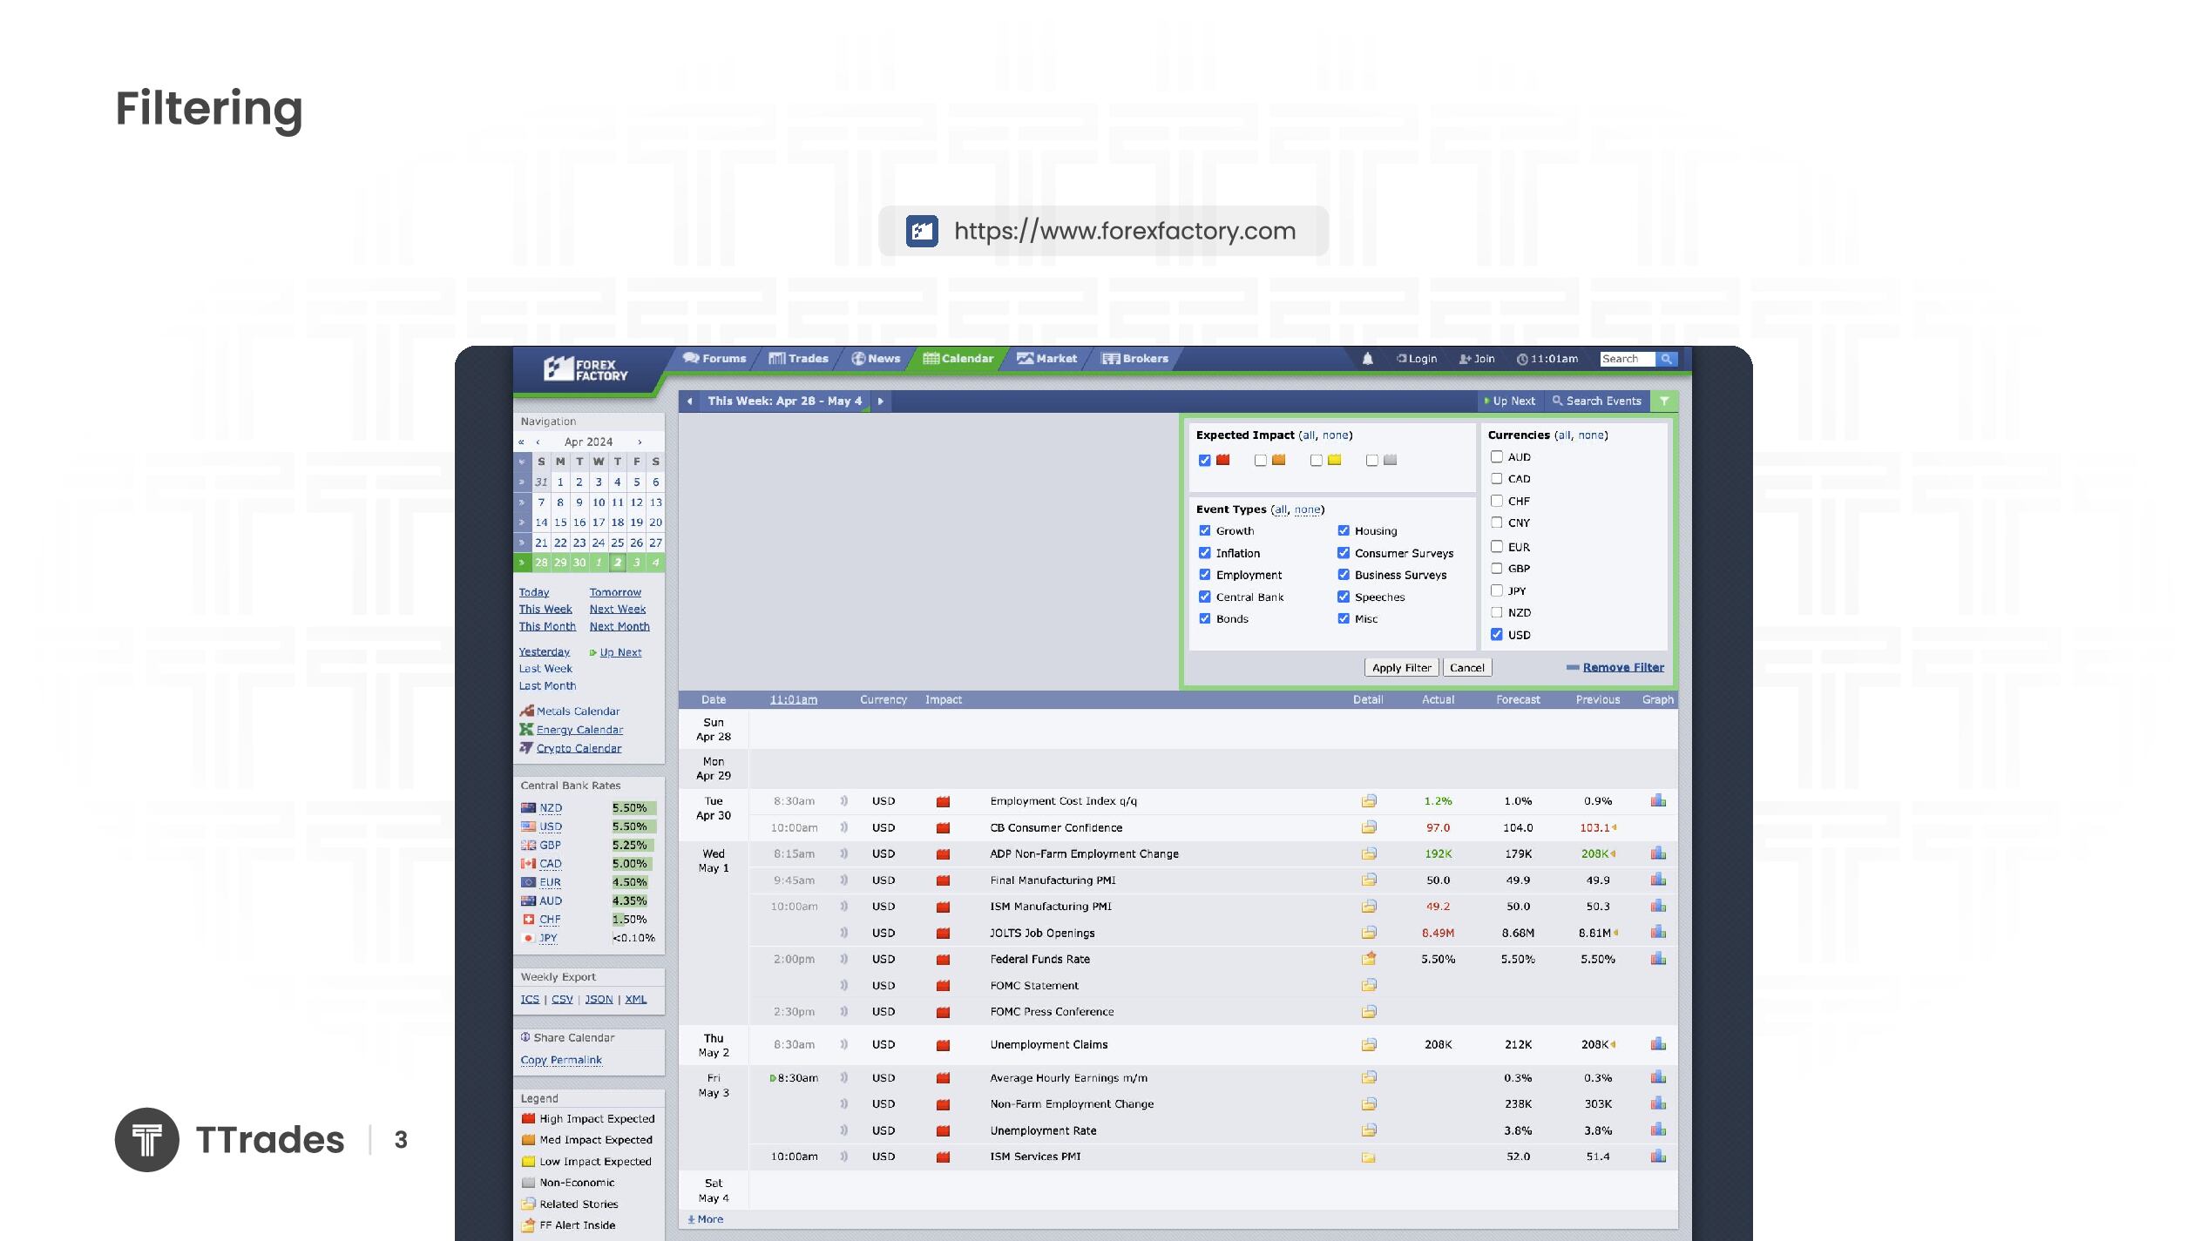Image resolution: width=2207 pixels, height=1241 pixels.
Task: Open the Market tab
Action: (x=1047, y=359)
